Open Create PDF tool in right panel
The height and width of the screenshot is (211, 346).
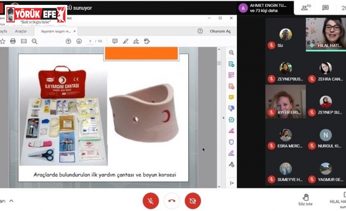(231, 86)
